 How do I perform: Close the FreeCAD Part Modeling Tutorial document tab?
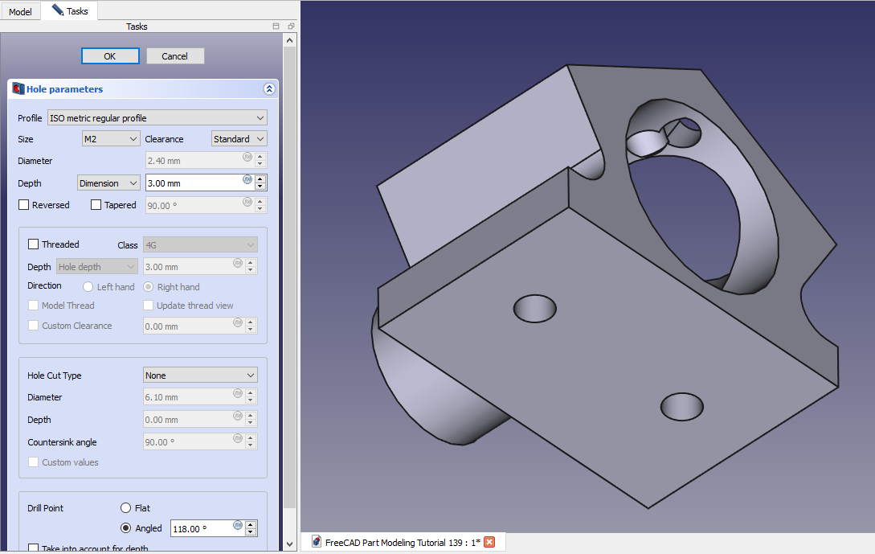(489, 542)
